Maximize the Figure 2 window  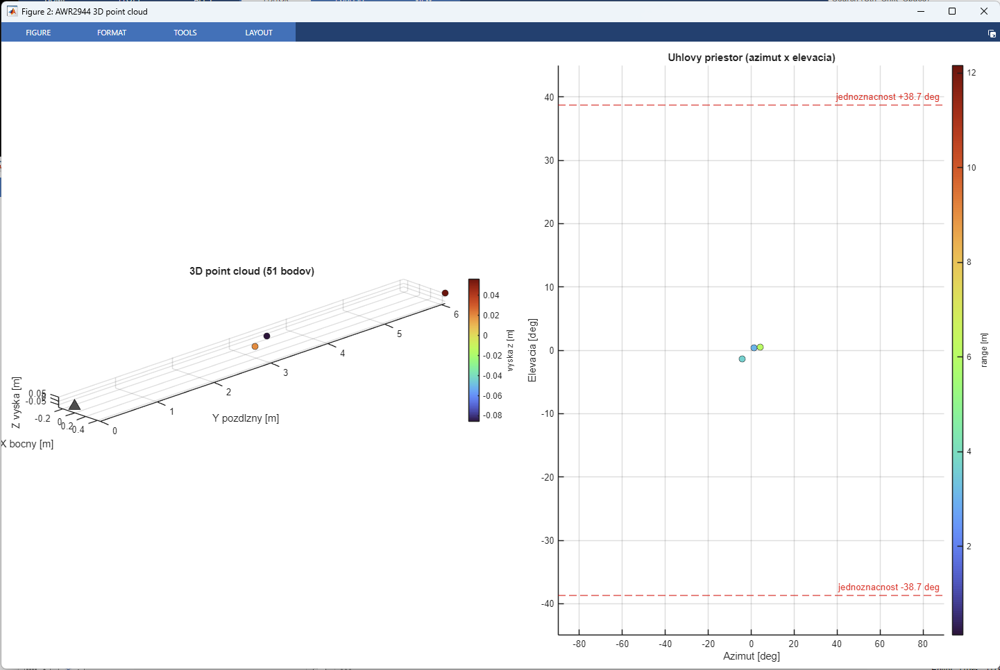(952, 11)
